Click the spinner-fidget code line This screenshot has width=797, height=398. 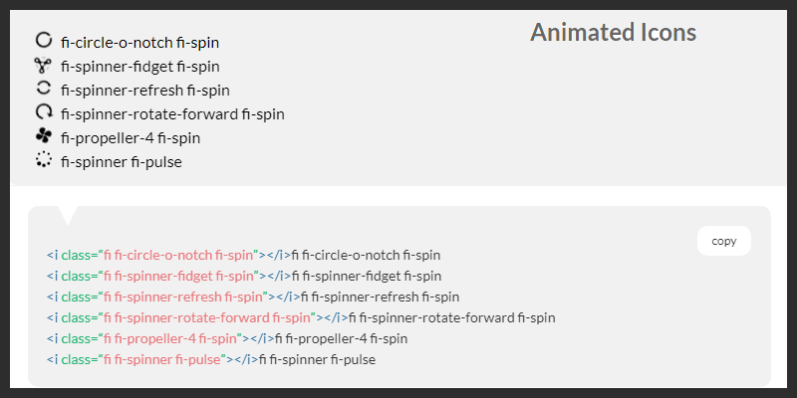click(244, 276)
